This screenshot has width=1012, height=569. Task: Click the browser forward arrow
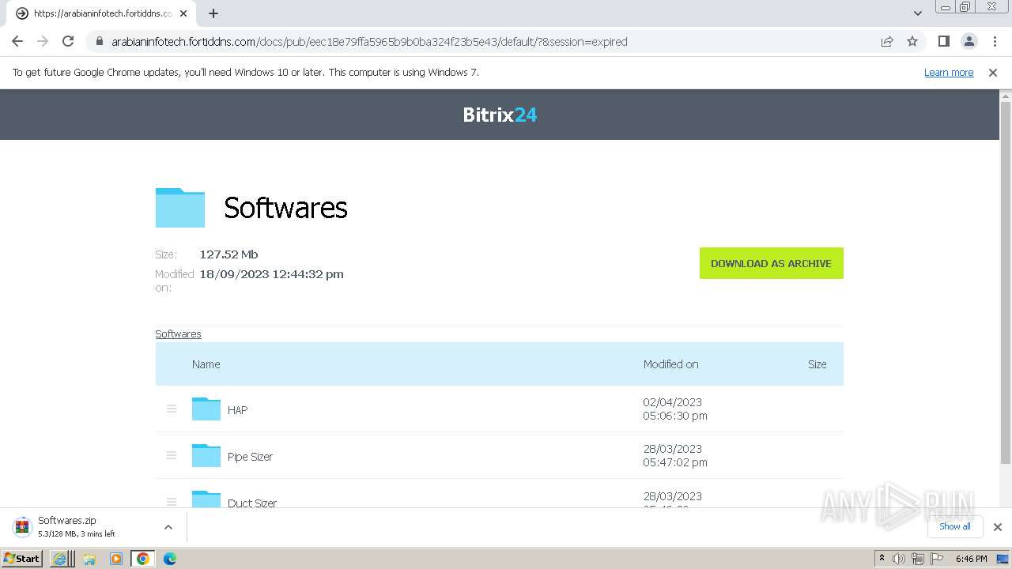[x=43, y=41]
